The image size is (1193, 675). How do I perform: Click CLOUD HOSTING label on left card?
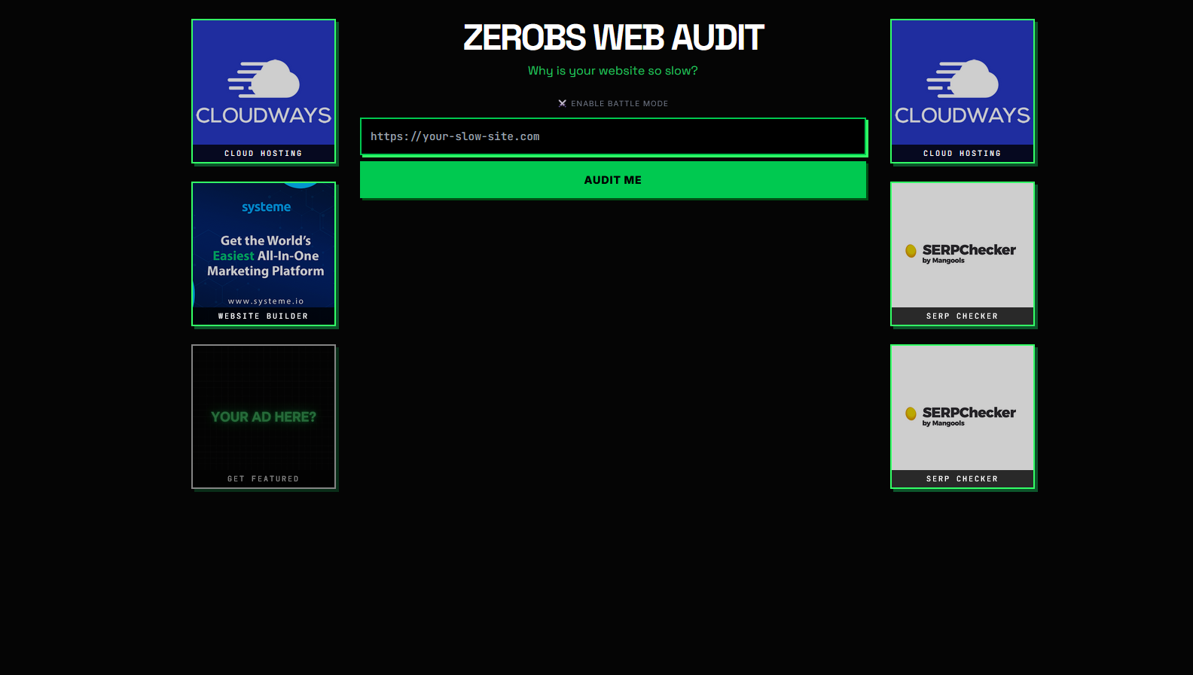264,154
